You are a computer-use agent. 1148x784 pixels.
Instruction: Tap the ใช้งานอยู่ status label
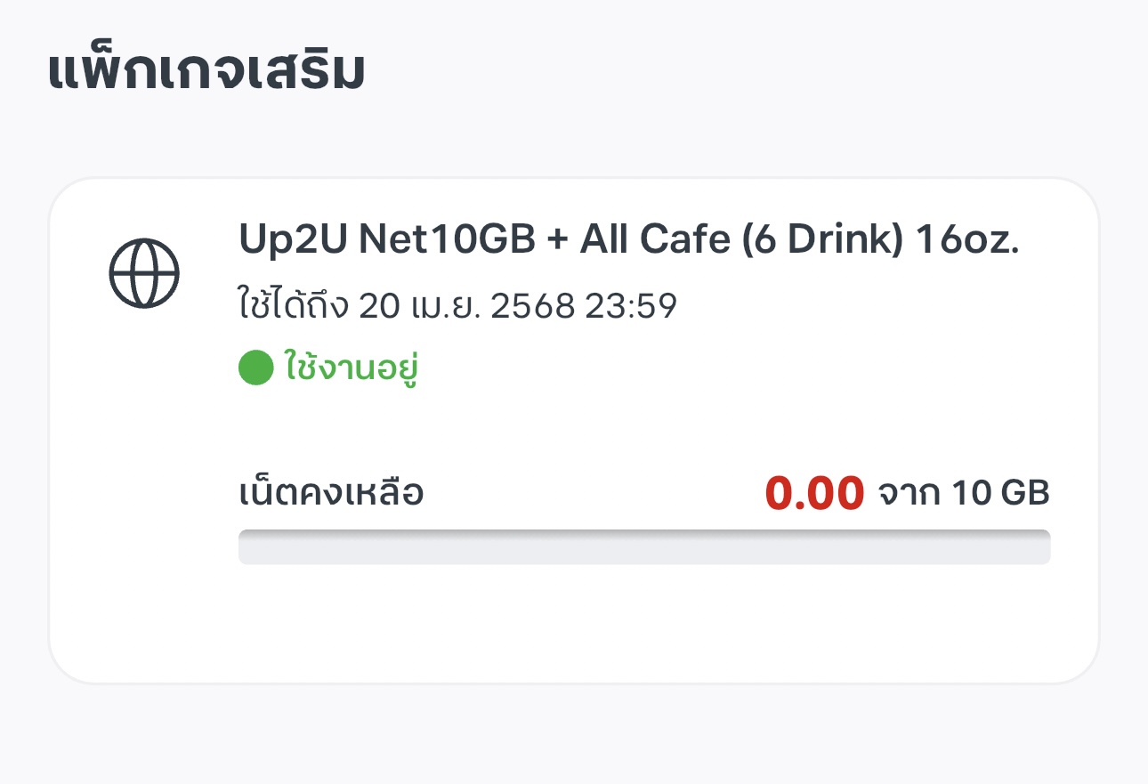pyautogui.click(x=352, y=368)
